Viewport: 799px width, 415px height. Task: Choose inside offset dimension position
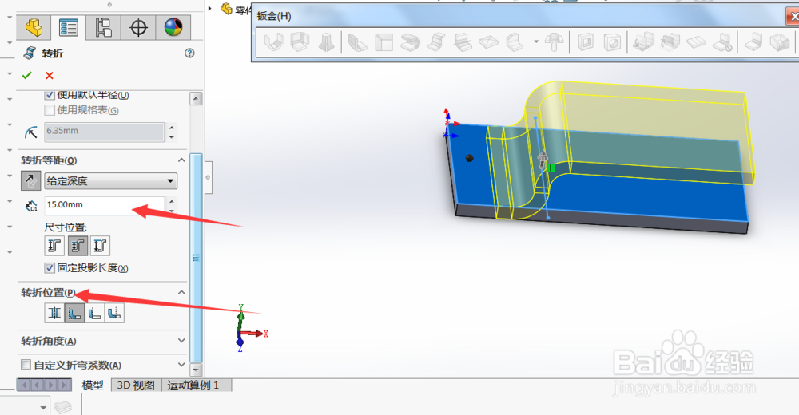(78, 246)
